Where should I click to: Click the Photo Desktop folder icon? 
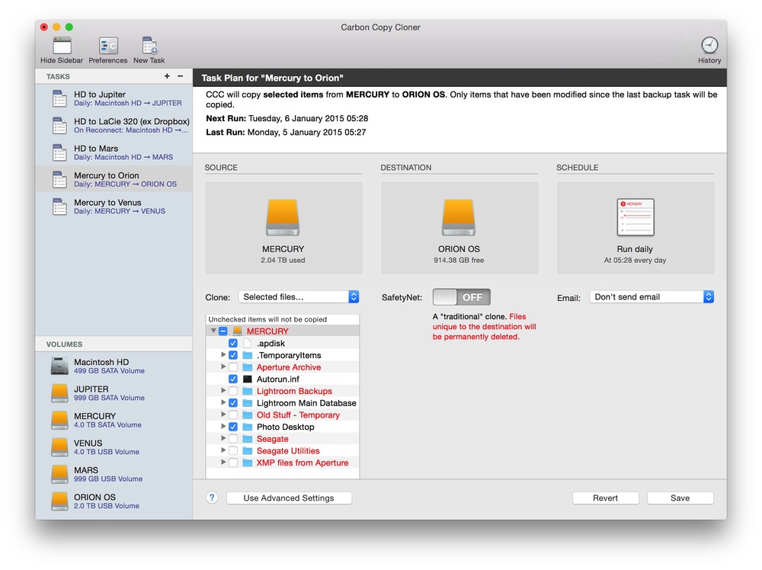[x=248, y=427]
